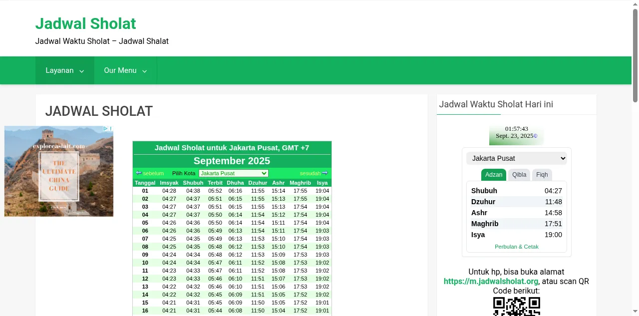
Task: Click the Imsyak column header
Action: pos(169,183)
